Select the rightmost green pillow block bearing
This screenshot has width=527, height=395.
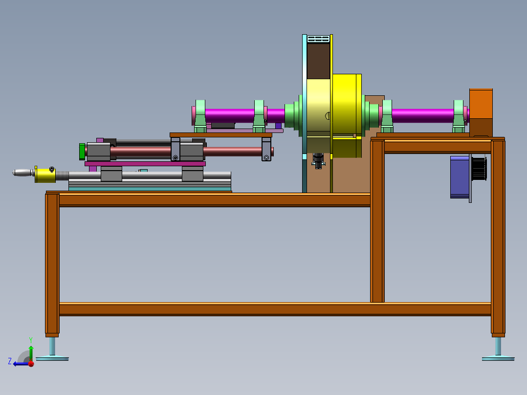pyautogui.click(x=459, y=116)
